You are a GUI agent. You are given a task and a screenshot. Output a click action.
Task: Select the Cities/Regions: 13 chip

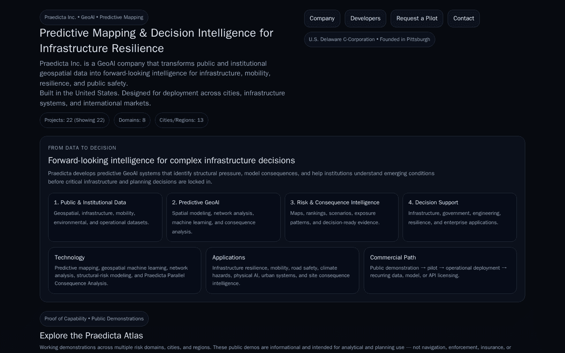click(181, 120)
